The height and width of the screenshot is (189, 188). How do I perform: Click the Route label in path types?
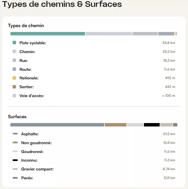point(25,69)
